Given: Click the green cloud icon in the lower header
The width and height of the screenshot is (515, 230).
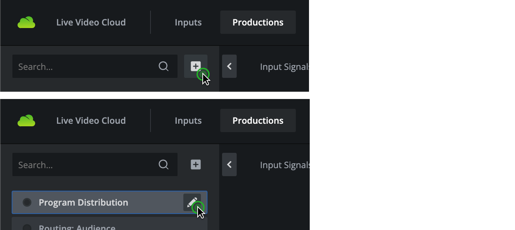Looking at the screenshot, I should (26, 120).
